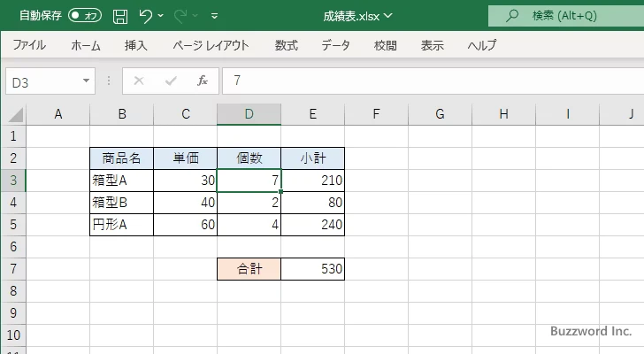Image resolution: width=644 pixels, height=354 pixels.
Task: Select the subtotal cell 210
Action: point(312,181)
